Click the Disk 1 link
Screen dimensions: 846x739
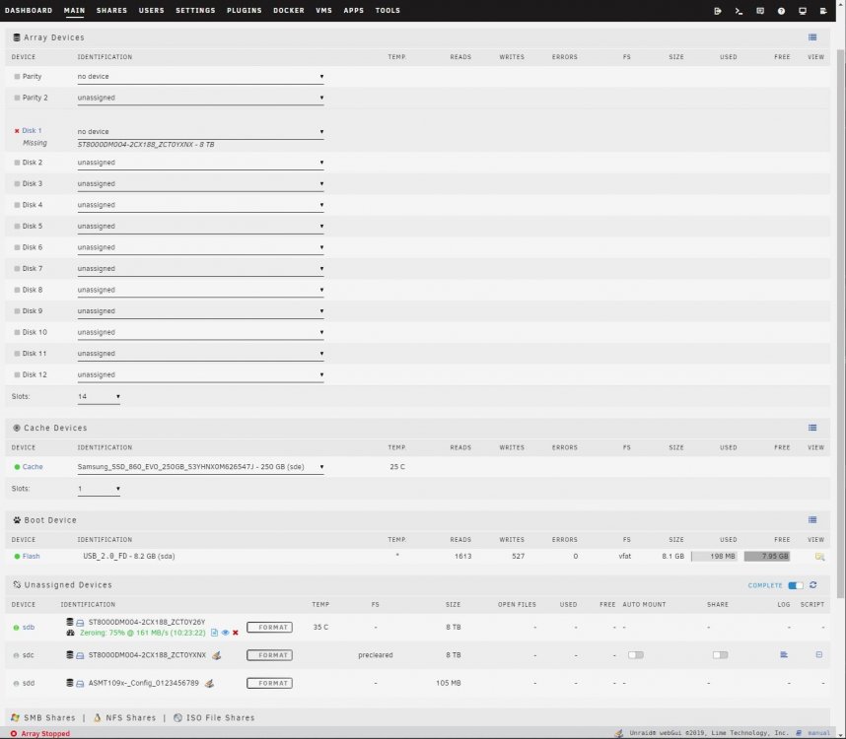coord(32,131)
